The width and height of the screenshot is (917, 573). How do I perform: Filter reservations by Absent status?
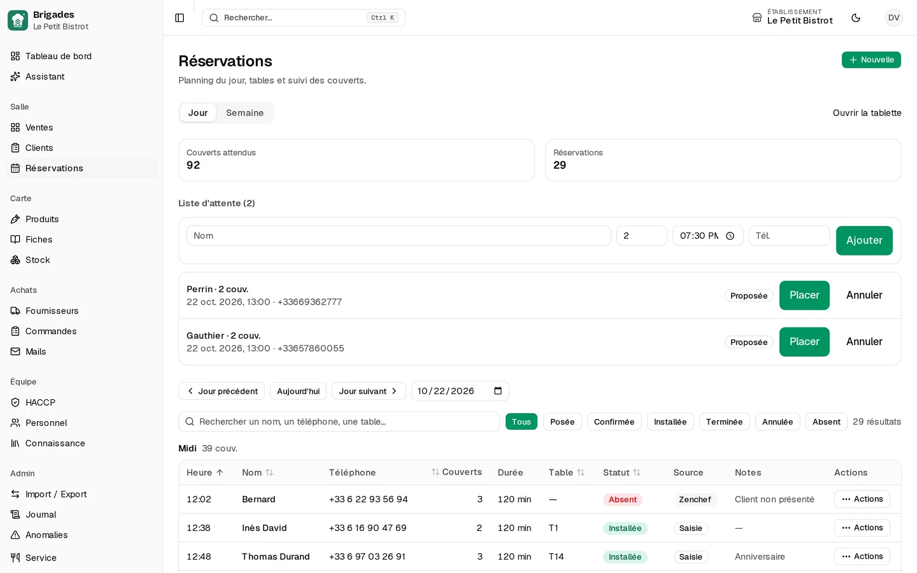pyautogui.click(x=826, y=422)
